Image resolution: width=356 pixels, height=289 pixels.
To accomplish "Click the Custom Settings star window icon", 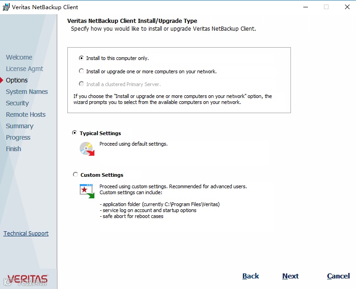I will (x=87, y=191).
